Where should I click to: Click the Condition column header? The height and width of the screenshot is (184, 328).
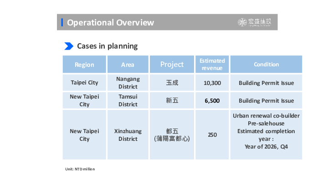(266, 65)
